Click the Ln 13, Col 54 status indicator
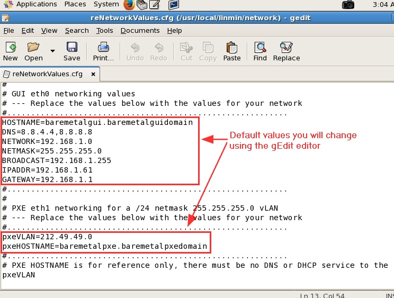Image resolution: width=394 pixels, height=298 pixels. point(323,296)
